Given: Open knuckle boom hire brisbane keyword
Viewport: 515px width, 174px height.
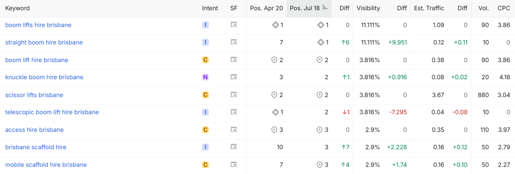Looking at the screenshot, I should (x=44, y=77).
